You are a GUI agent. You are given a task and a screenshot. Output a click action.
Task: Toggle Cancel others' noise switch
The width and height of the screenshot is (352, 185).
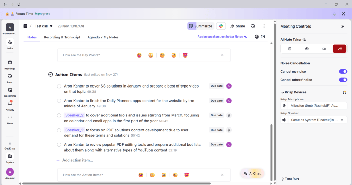coord(343,80)
